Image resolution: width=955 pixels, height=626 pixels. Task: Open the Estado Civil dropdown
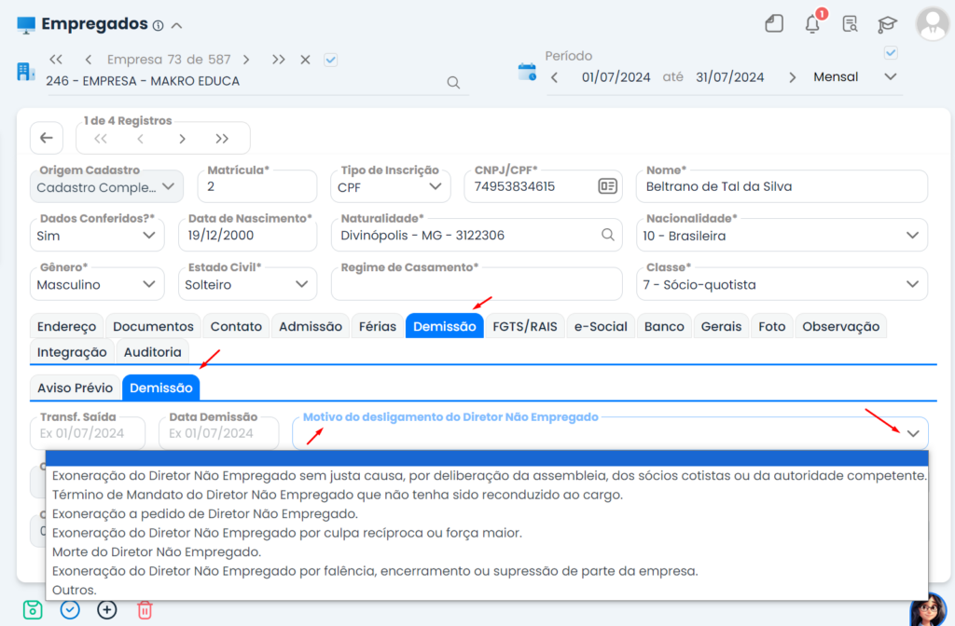point(247,284)
